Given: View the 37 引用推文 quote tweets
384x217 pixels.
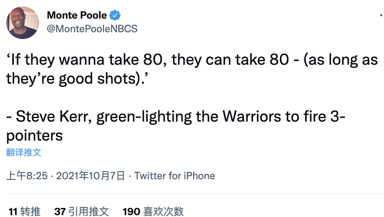Looking at the screenshot, I should pyautogui.click(x=82, y=211).
